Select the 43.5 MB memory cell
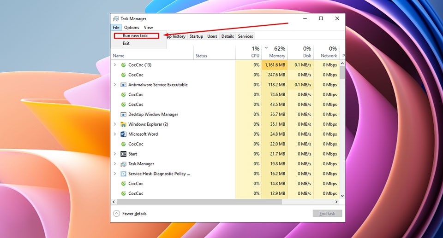Viewport: 443px width, 238px height. click(275, 104)
